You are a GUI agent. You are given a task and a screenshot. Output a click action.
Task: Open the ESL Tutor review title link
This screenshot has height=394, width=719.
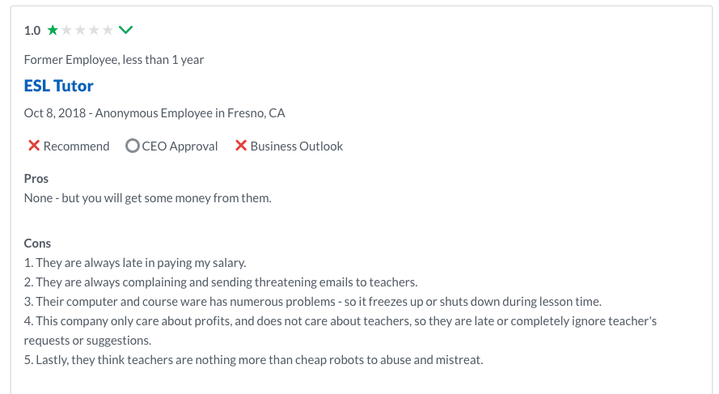(59, 86)
